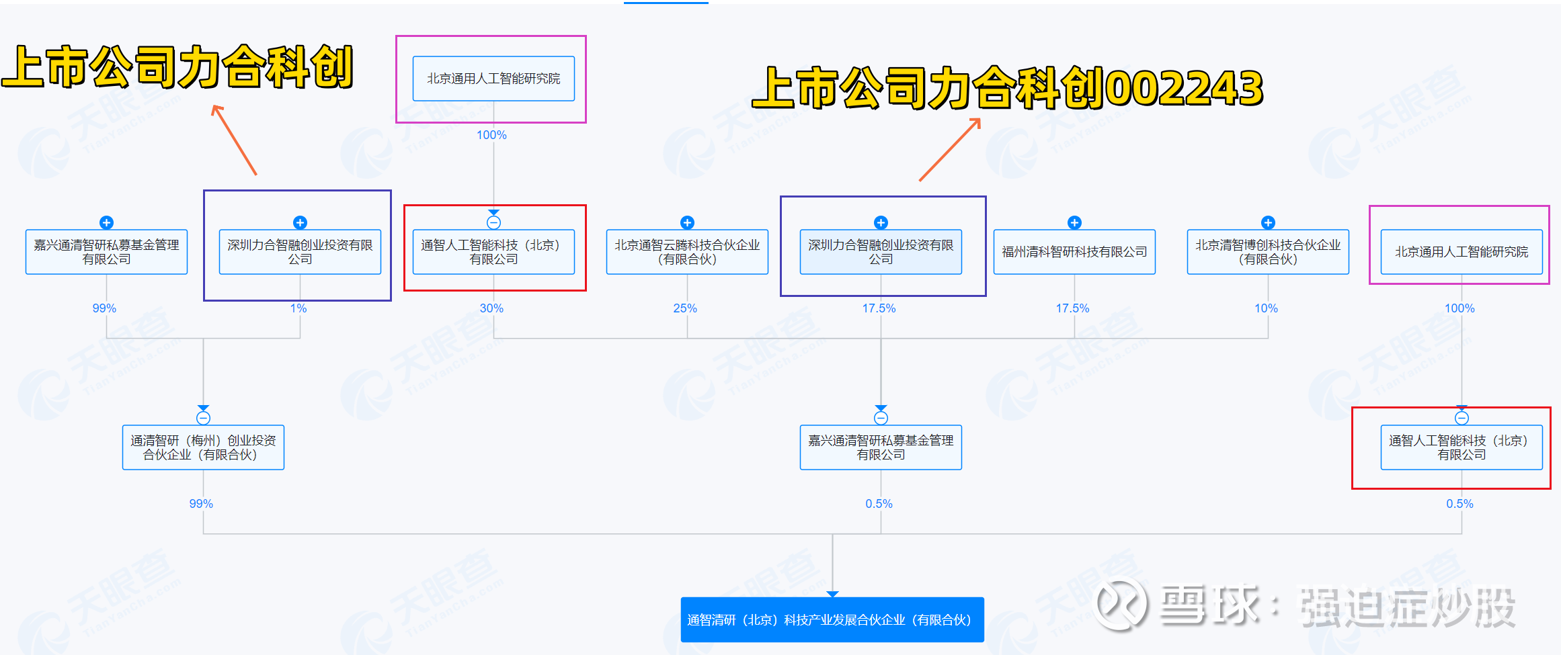Open 通智人工智能科技（北京） box with 0.5% stake
The image size is (1561, 655).
(1462, 447)
